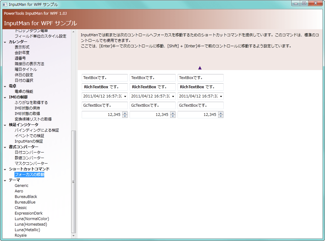Screen dimensions: 325x241
Task: Collapse the 電卓 section
Action: (4, 86)
